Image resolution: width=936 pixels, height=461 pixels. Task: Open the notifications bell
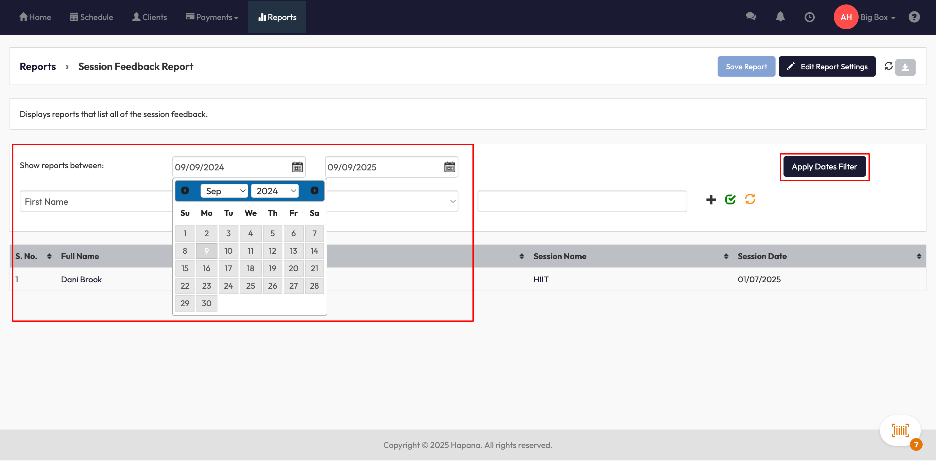[780, 17]
